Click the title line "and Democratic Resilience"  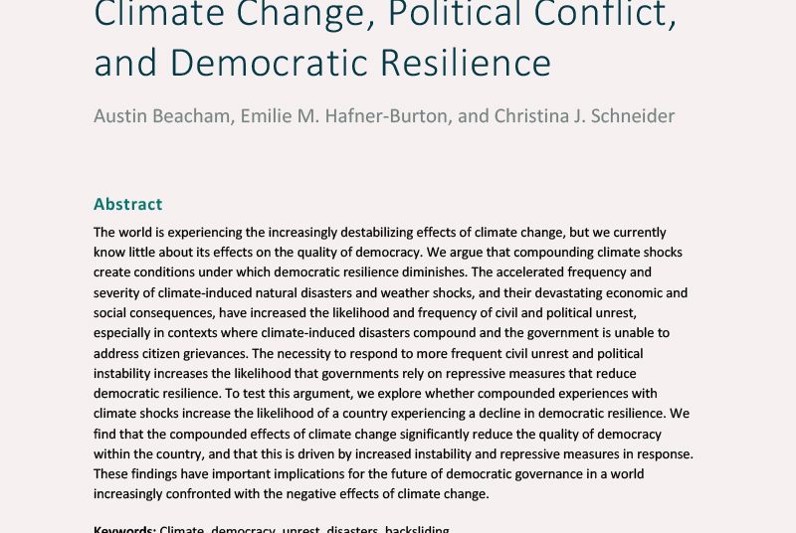[x=322, y=62]
